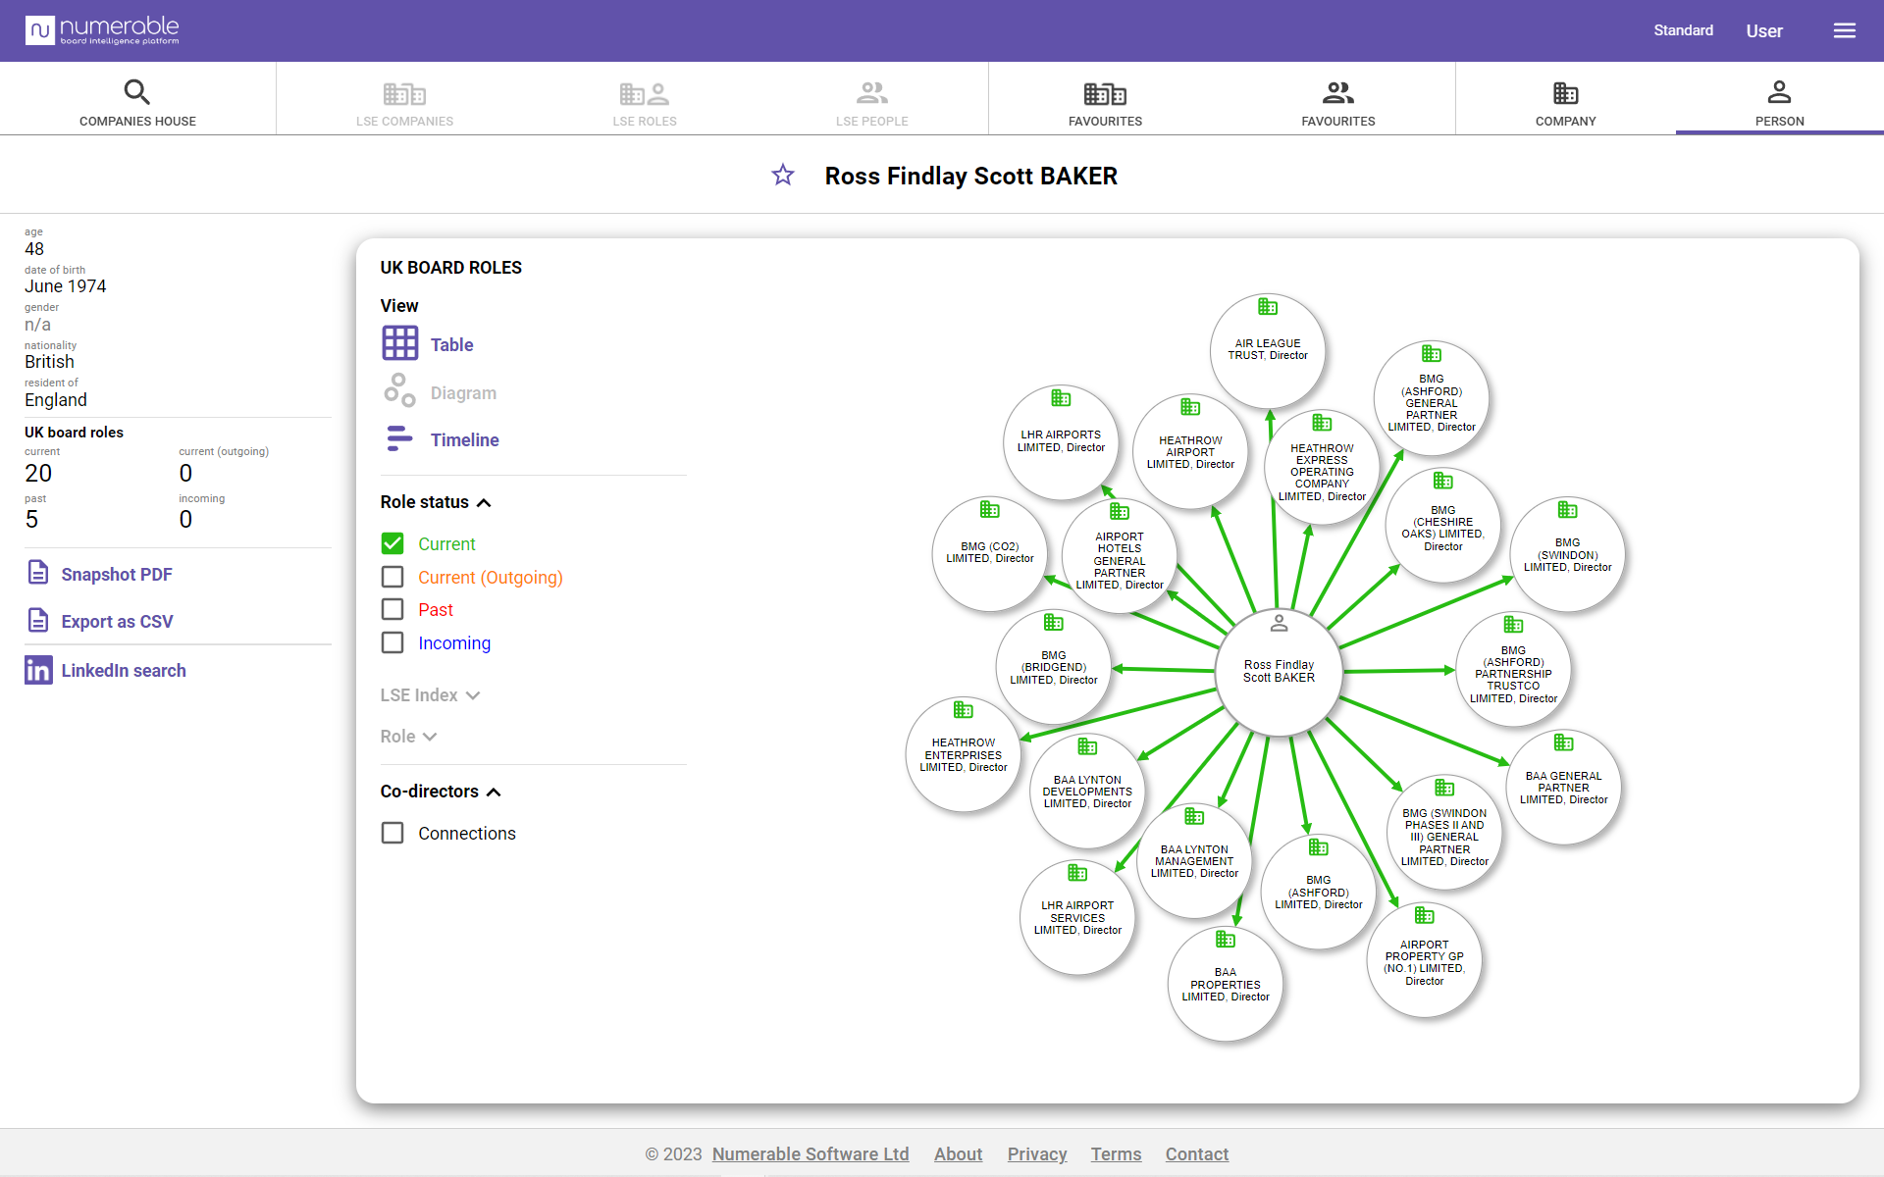Select BMG (SWINDON PHASES II AND III) node
1884x1177 pixels.
pos(1444,832)
